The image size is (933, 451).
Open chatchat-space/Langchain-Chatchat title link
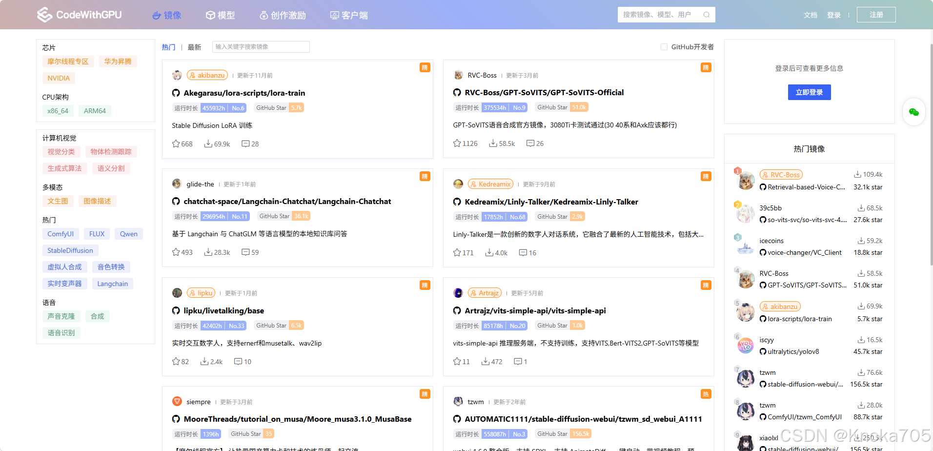point(287,201)
